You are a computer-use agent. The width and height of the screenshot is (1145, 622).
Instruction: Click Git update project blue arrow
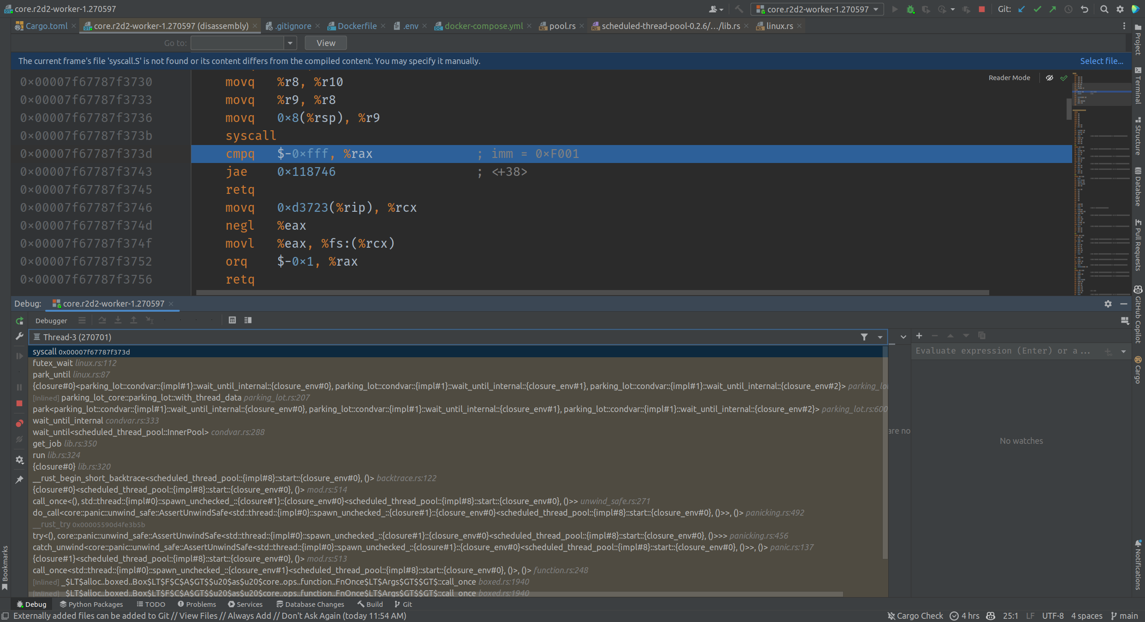[x=1022, y=9]
